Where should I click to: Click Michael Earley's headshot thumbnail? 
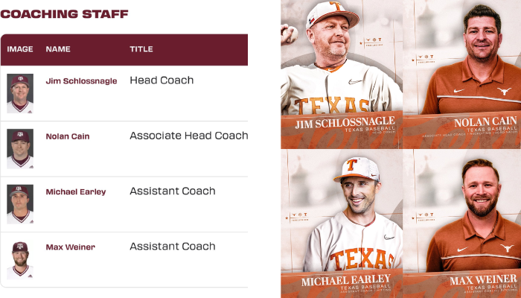point(20,204)
